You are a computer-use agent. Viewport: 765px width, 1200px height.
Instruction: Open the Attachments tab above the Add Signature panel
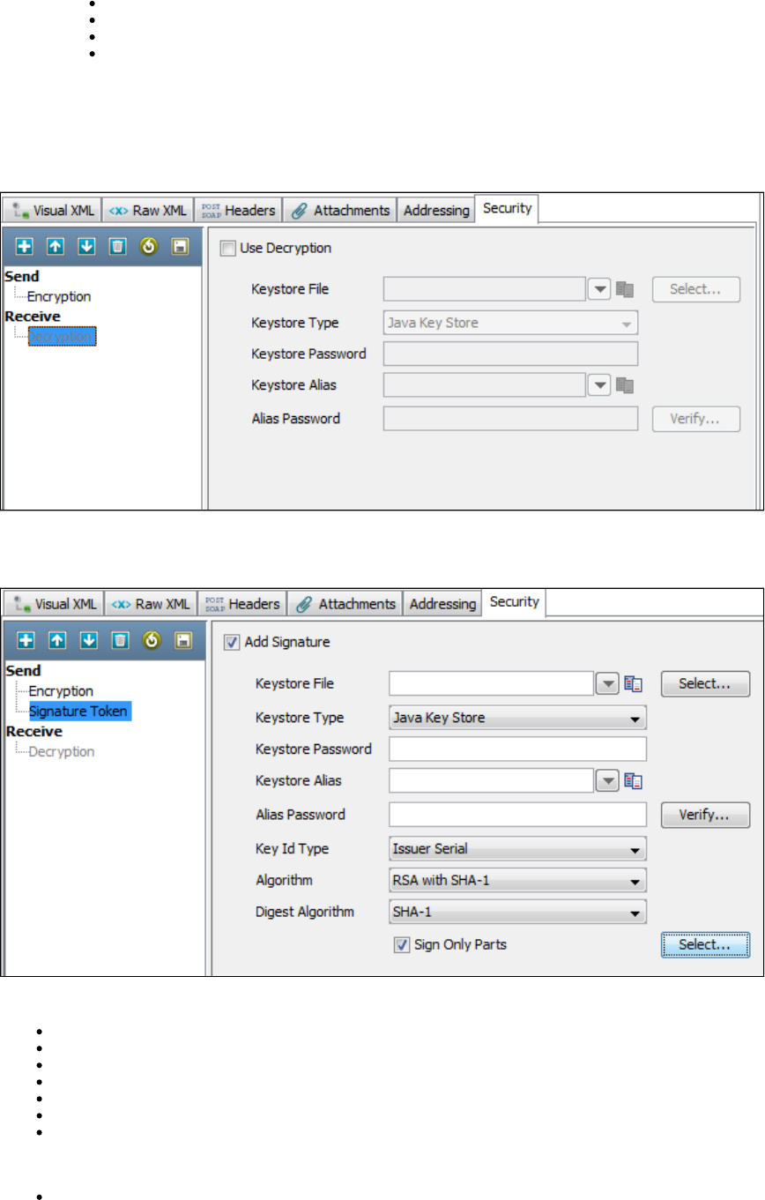[345, 604]
